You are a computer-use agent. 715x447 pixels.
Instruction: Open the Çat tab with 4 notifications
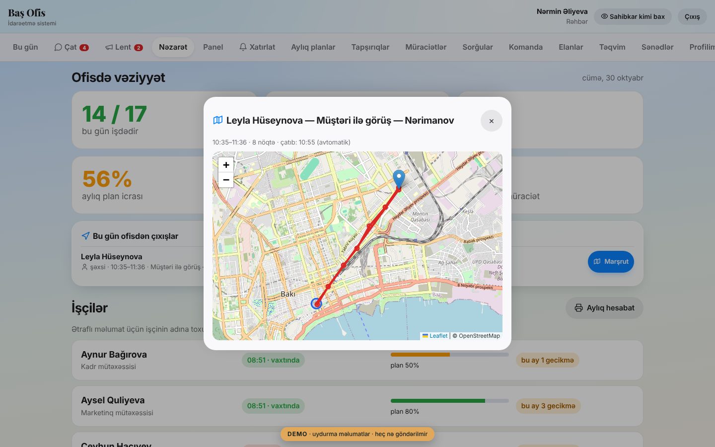[71, 47]
